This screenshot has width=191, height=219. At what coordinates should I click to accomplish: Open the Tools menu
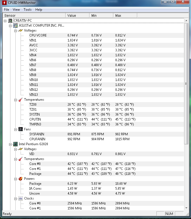click(x=27, y=10)
